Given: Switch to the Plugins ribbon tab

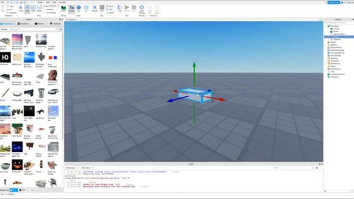Looking at the screenshot, I should 63,2.
